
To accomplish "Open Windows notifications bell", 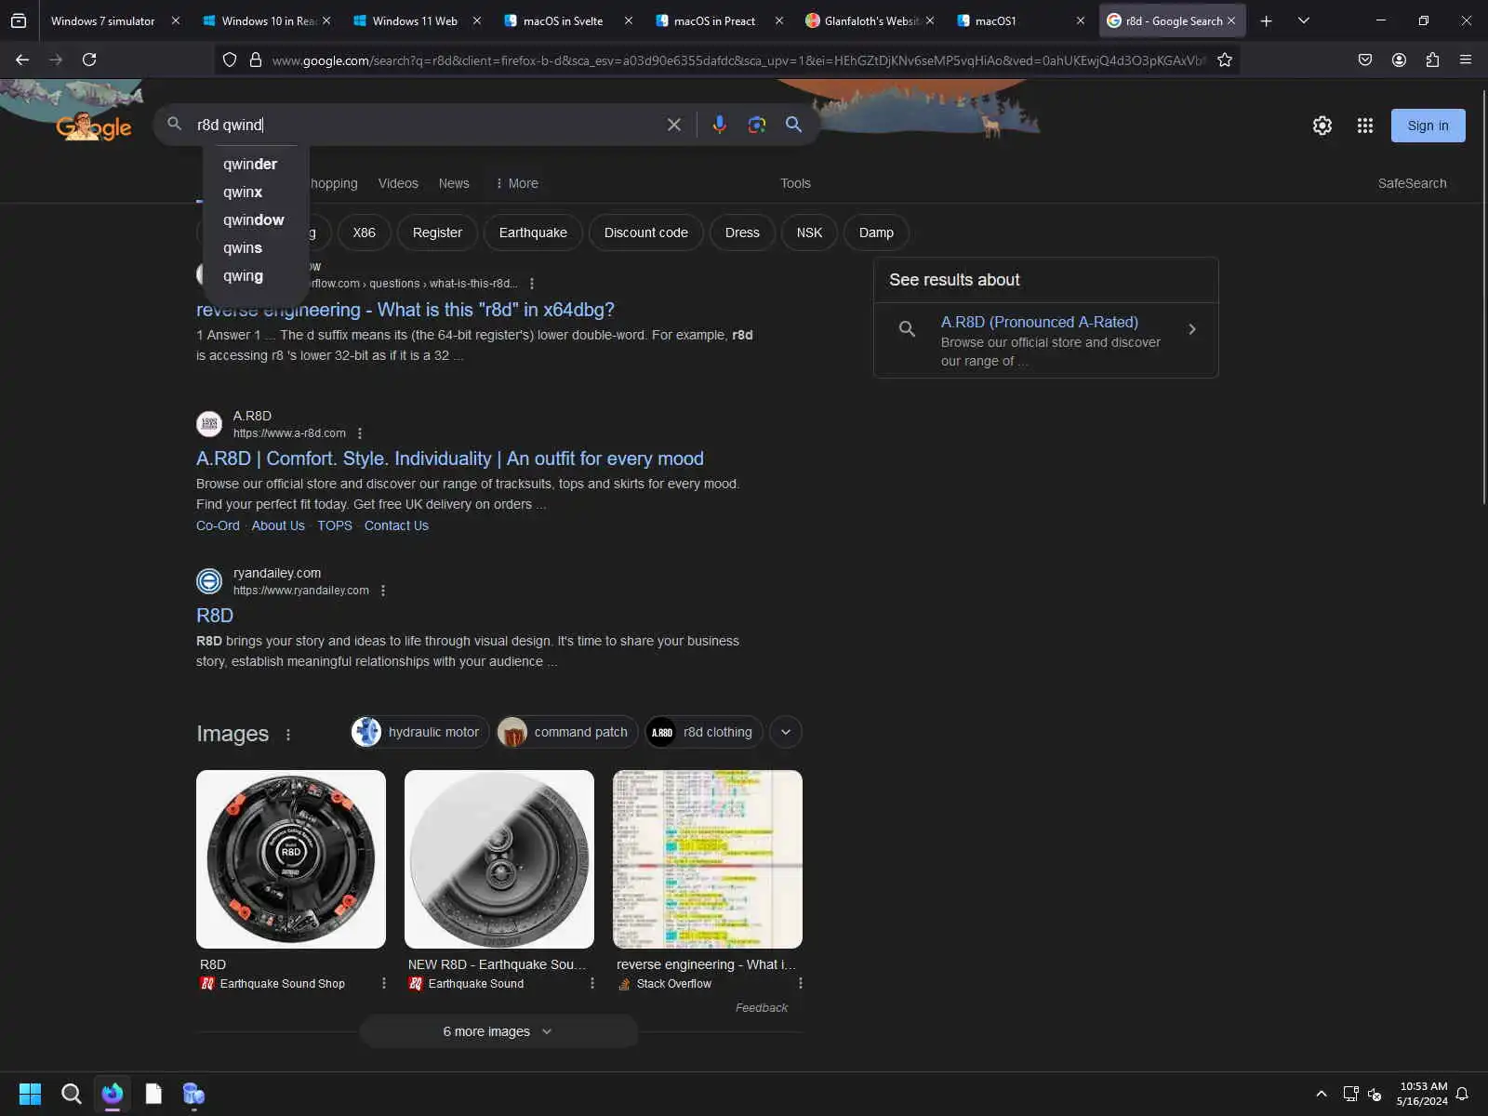I will pyautogui.click(x=1462, y=1094).
